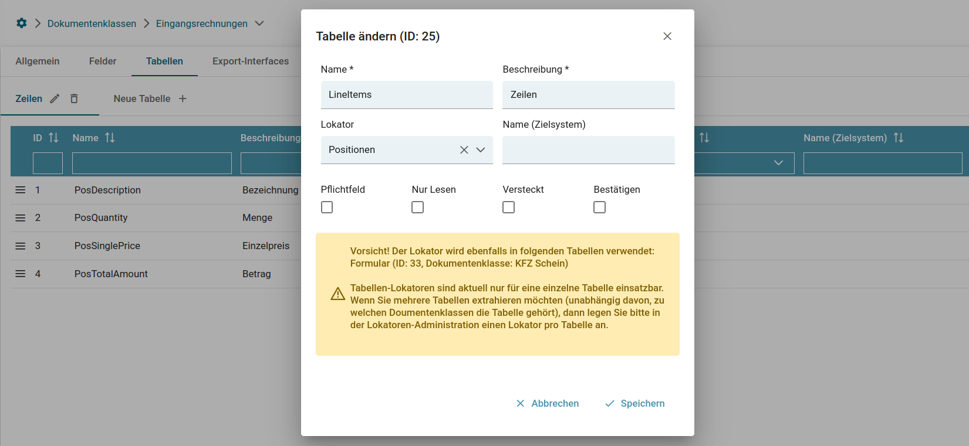Select the PosSinglePrice cell
This screenshot has height=446, width=969.
pos(107,246)
